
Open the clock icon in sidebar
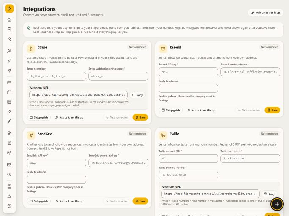(x=9, y=175)
